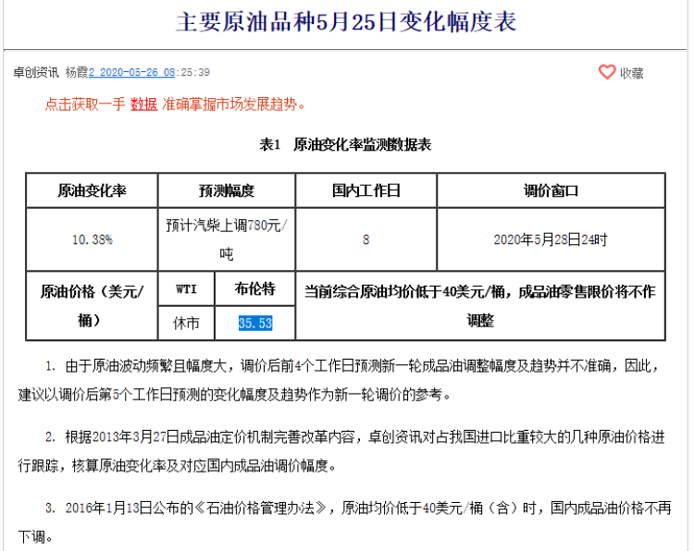694x551 pixels.
Task: Select the 预测幅度 header cell
Action: tap(227, 191)
